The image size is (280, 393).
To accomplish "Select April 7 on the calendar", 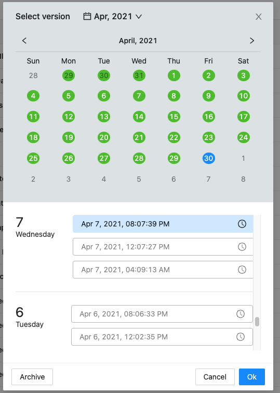I will [x=139, y=96].
